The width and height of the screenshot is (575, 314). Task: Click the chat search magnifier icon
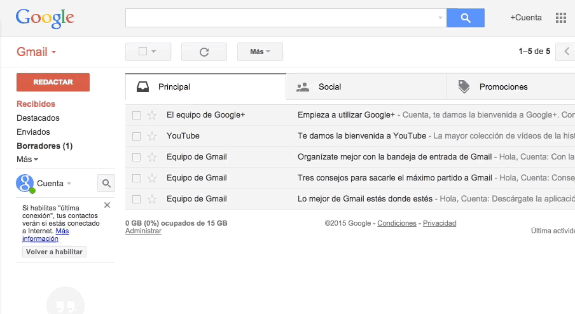pyautogui.click(x=106, y=183)
